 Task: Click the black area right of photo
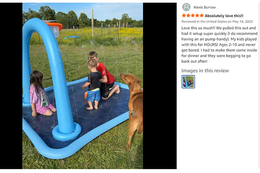pos(160,86)
